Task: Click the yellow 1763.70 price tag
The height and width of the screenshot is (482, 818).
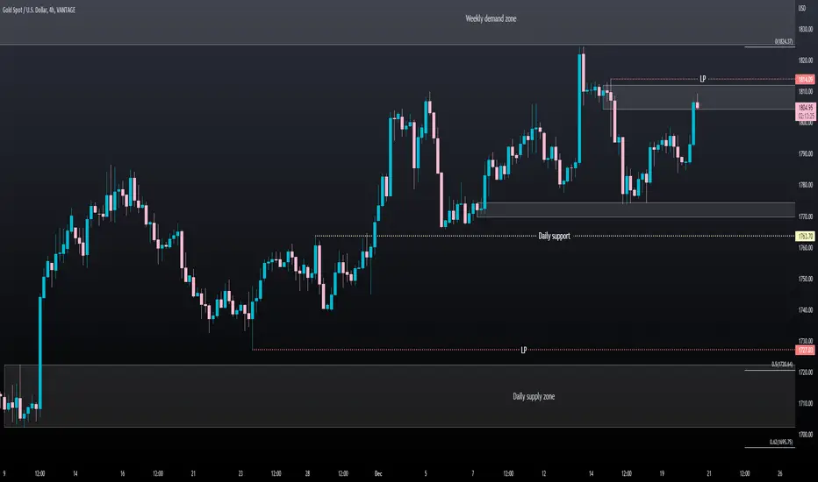Action: [805, 236]
